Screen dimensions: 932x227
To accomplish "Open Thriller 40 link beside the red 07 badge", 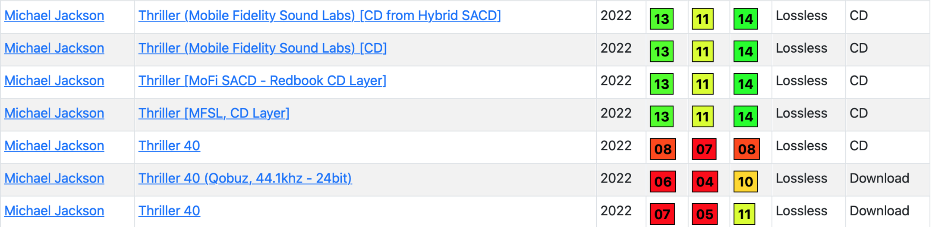I will (169, 211).
